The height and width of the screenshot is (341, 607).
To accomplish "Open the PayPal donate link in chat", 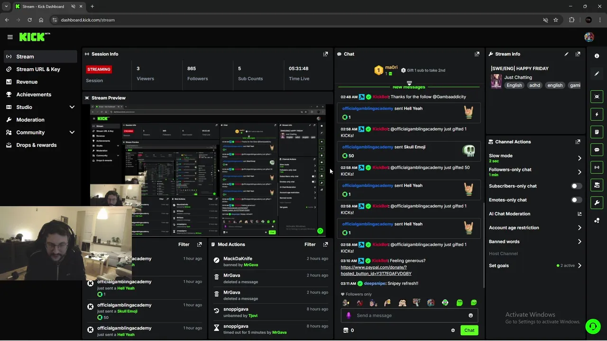I will (x=376, y=270).
